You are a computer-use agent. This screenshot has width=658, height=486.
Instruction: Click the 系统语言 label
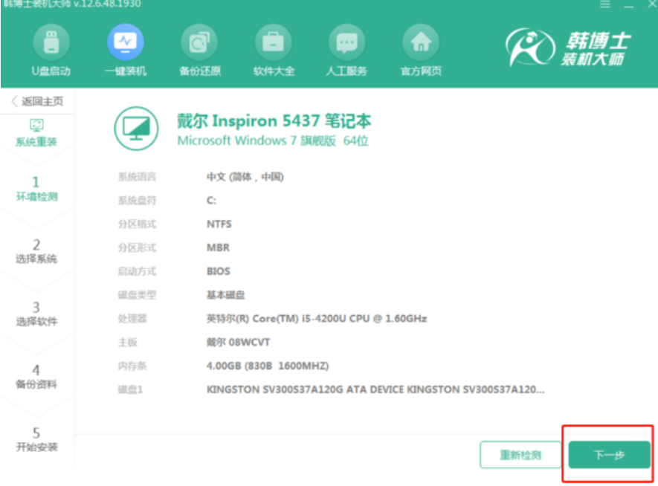coord(137,177)
